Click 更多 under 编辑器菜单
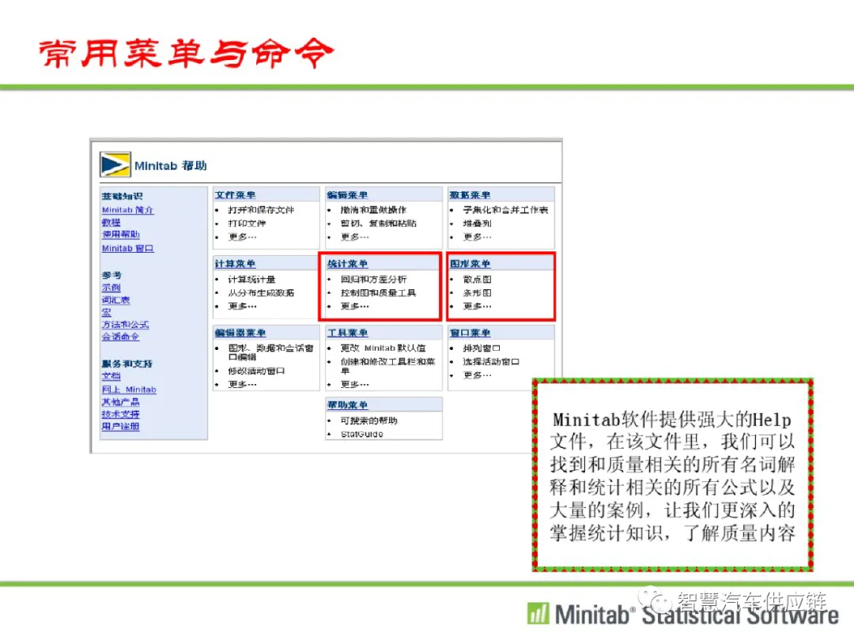This screenshot has height=640, width=854. coord(243,385)
